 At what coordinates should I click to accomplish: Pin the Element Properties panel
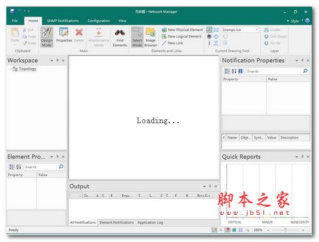click(x=57, y=157)
